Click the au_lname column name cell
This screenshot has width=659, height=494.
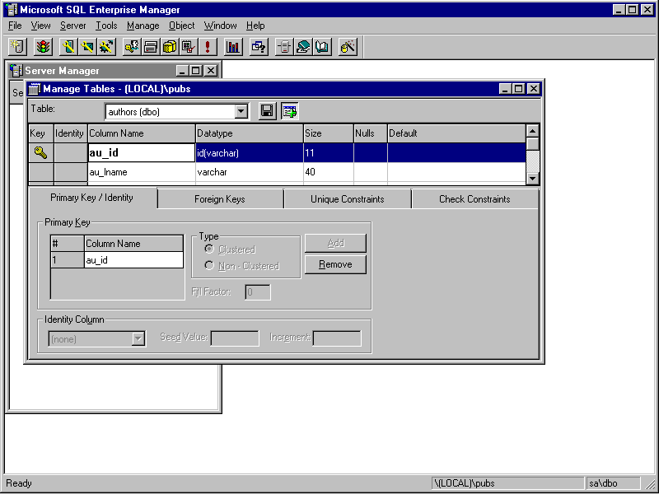pyautogui.click(x=141, y=173)
